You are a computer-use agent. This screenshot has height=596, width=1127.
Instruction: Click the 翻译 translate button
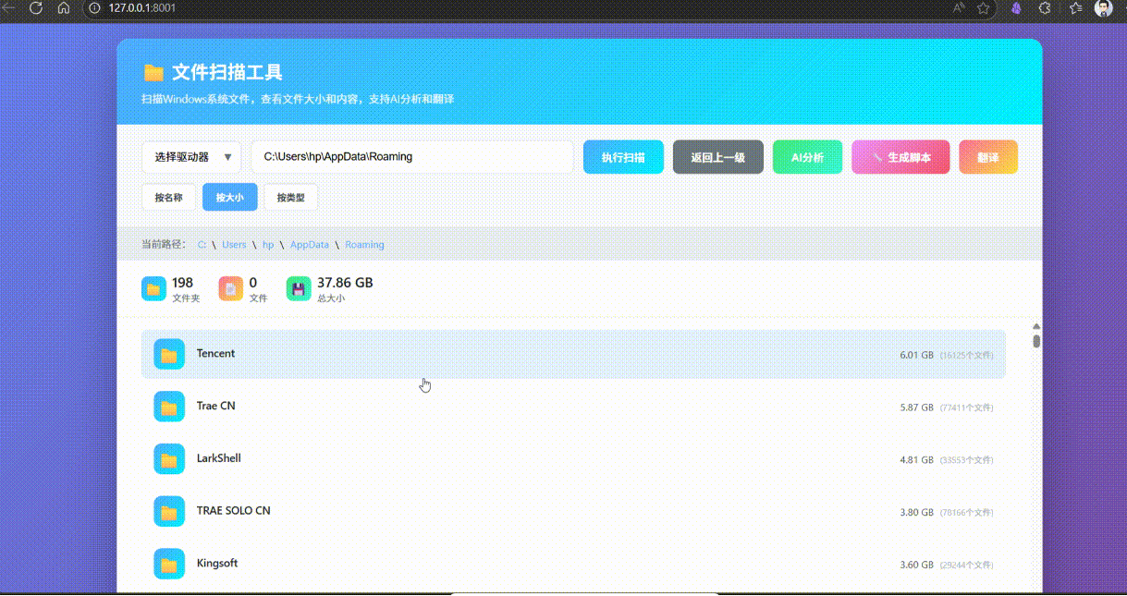(x=988, y=157)
